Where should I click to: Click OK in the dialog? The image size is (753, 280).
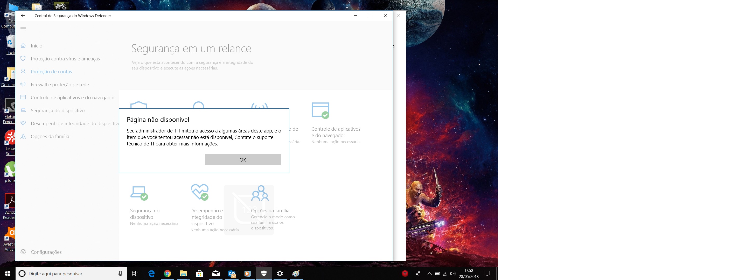tap(243, 160)
